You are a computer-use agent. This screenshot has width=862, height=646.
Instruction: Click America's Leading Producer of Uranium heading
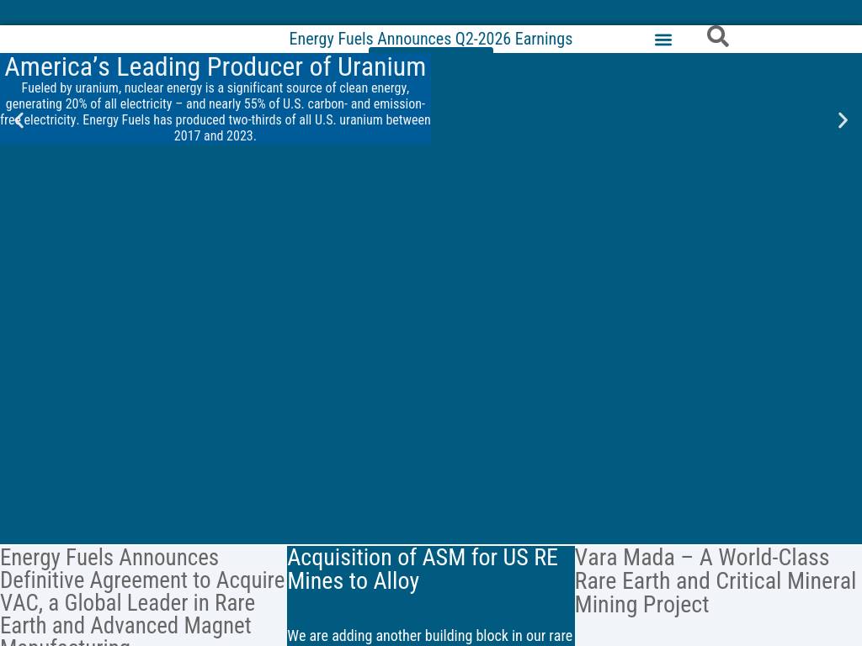coord(215,66)
